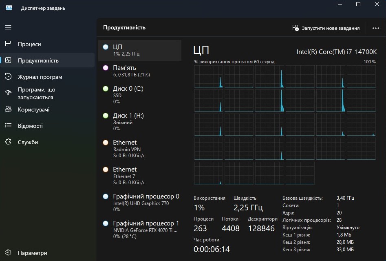Click the Диспетчер завдань window title
The height and width of the screenshot is (261, 386).
(43, 8)
